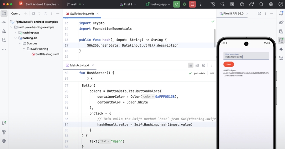Click the green Rerun app button
This screenshot has width=285, height=149.
(176, 4)
